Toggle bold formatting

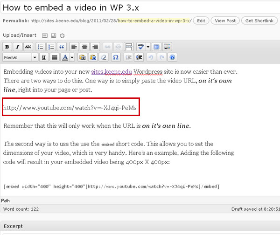pyautogui.click(x=7, y=47)
